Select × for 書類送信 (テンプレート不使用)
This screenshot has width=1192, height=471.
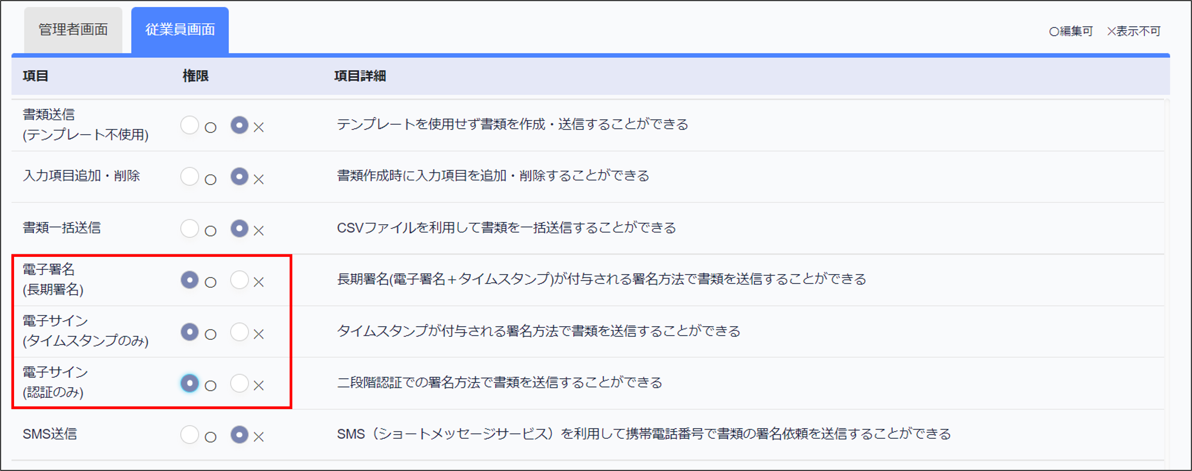pyautogui.click(x=239, y=125)
